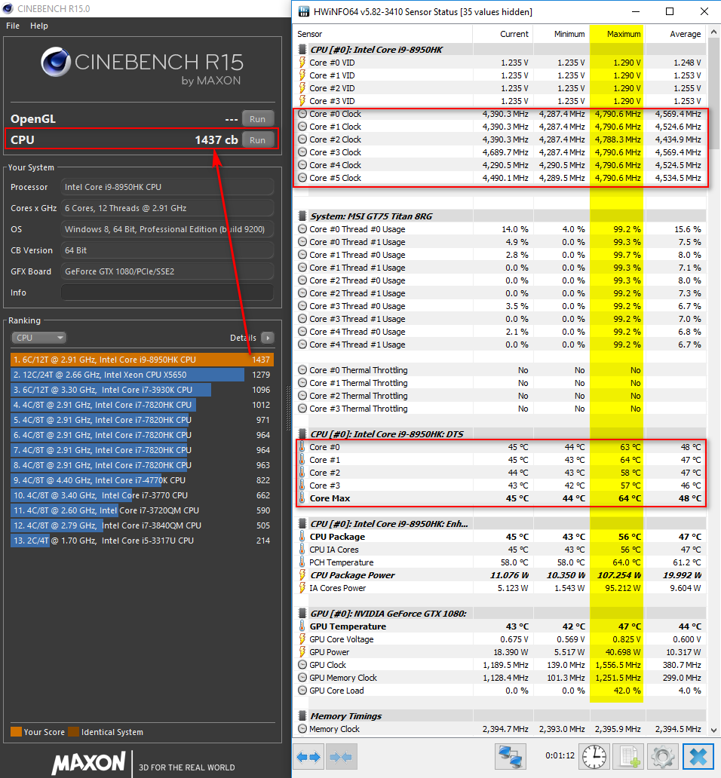Click the lightning icon of Core #0 VID
This screenshot has height=778, width=721.
pyautogui.click(x=302, y=63)
